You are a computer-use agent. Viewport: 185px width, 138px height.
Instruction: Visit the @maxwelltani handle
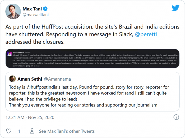(x=35, y=15)
